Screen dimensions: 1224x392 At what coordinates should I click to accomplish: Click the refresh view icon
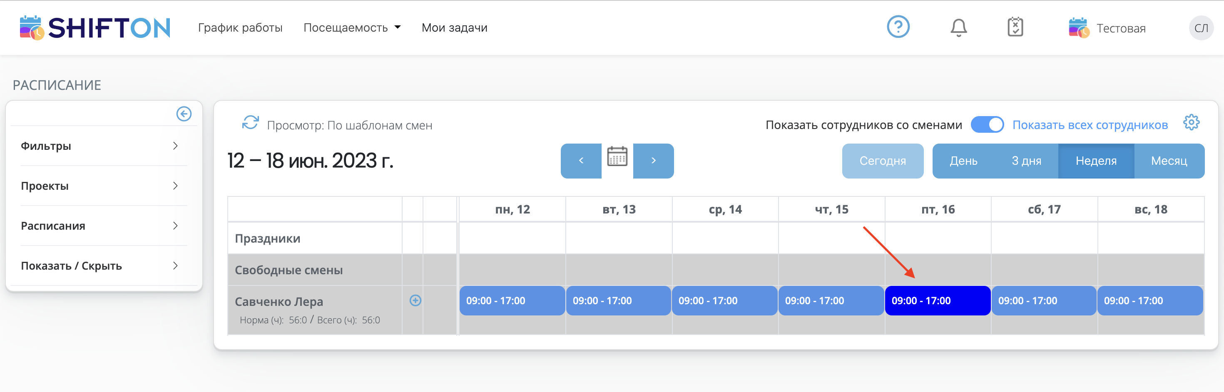[x=250, y=123]
